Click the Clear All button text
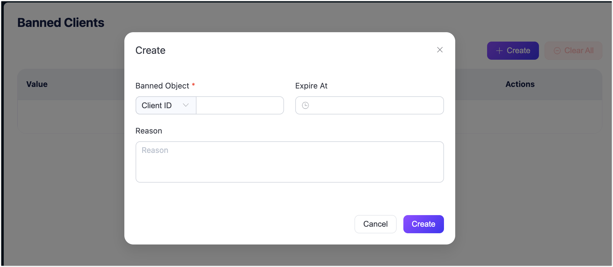 point(579,51)
